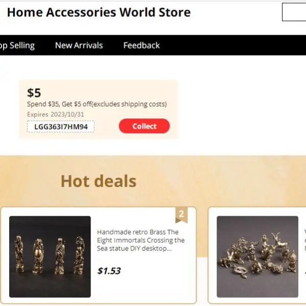Click the Spend $35 Get $5 off text
This screenshot has height=306, width=306.
97,104
